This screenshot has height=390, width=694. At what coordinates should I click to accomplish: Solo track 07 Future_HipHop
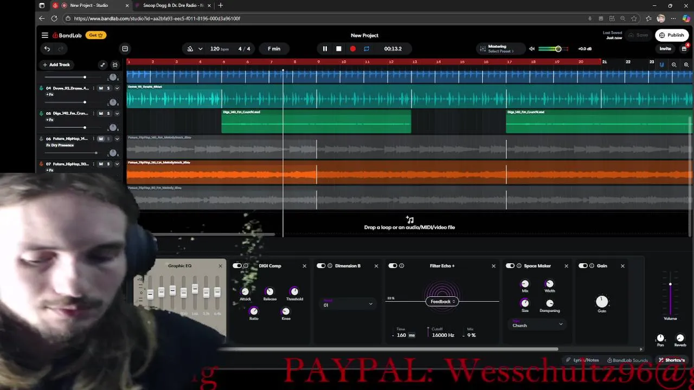[x=108, y=164]
